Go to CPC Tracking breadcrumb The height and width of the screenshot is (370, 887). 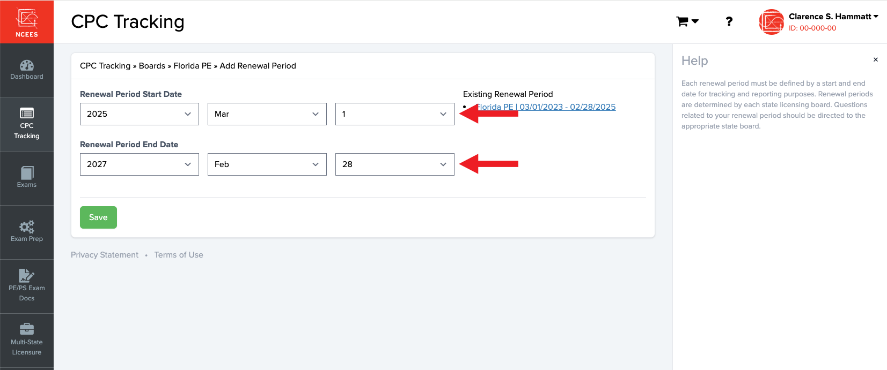click(105, 66)
